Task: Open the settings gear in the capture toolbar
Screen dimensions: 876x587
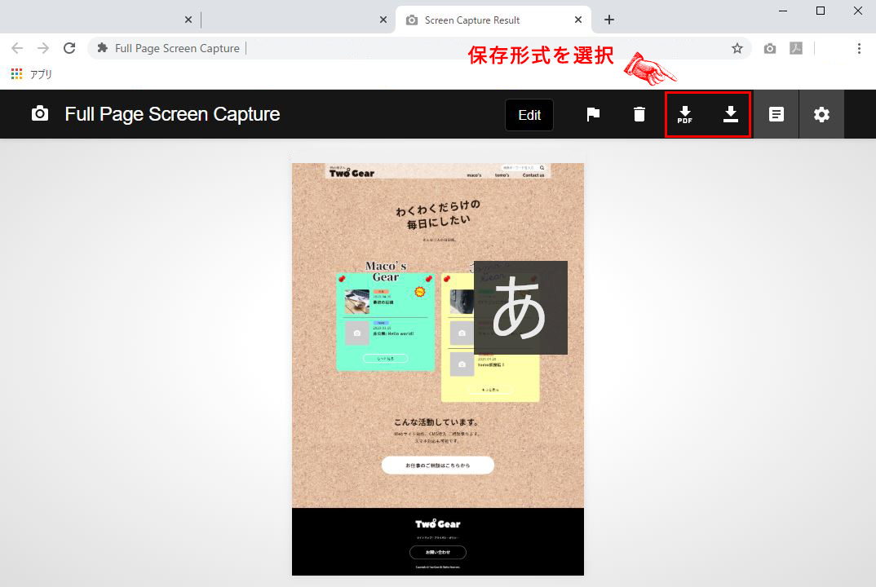Action: click(x=821, y=115)
